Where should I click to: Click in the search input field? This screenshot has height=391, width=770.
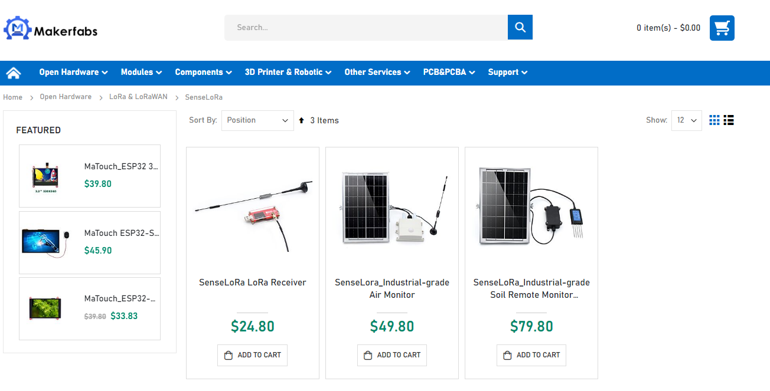click(366, 27)
